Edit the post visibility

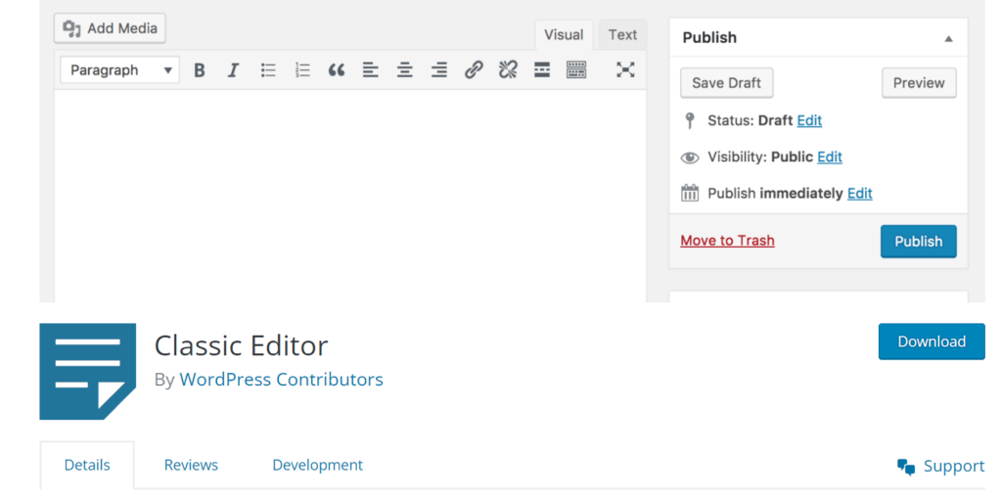pos(830,158)
